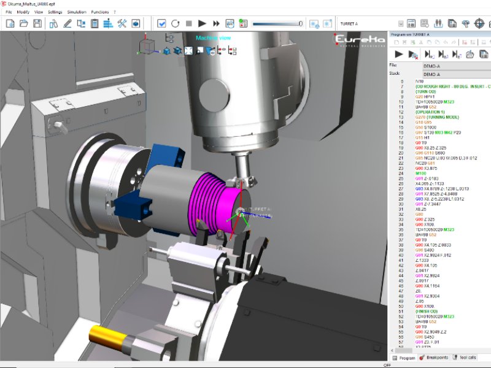Screen dimensions: 491x368
Task: Save the project with the floppy disk icon
Action: point(37,23)
